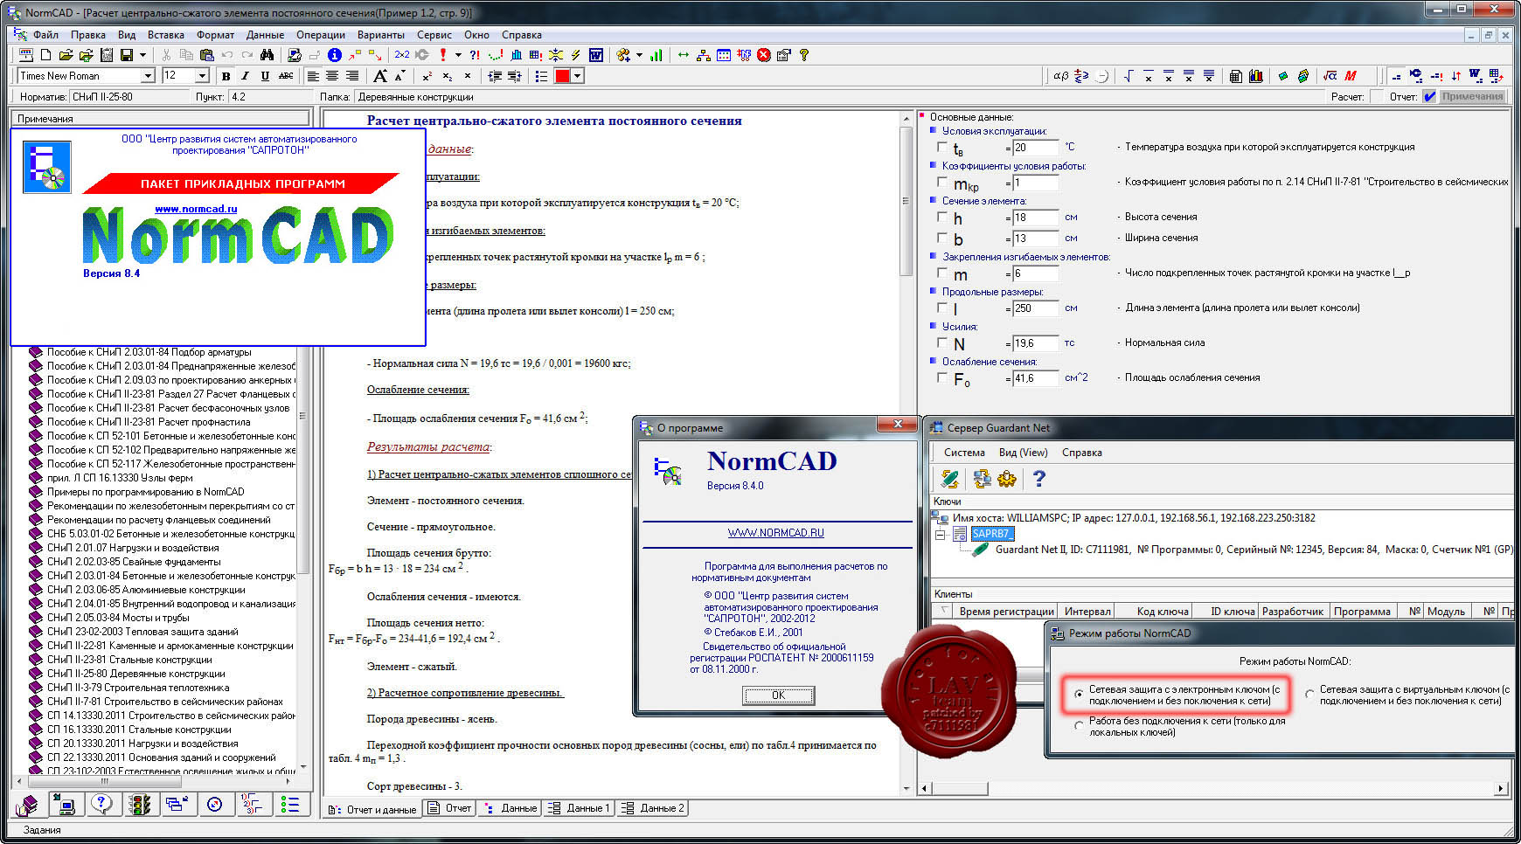1521x844 pixels.
Task: Open the Норматив СНиП II-25-80 field
Action: pos(129,97)
